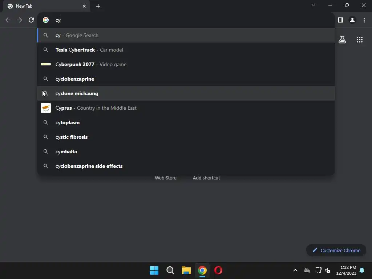Open Chrome Labs flask icon
Image resolution: width=372 pixels, height=279 pixels.
click(342, 40)
